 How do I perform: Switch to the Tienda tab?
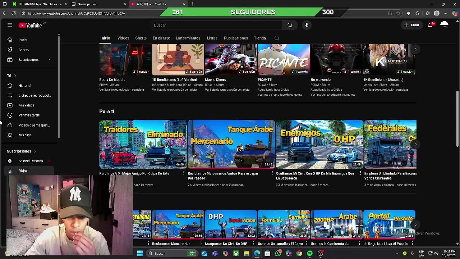(260, 38)
